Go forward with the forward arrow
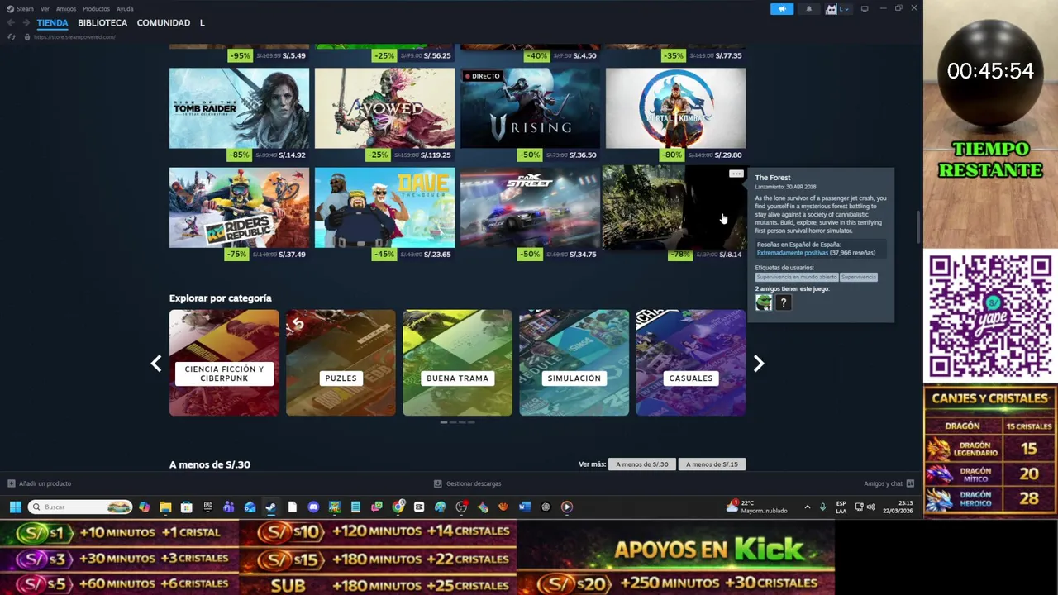Screen dimensions: 1058x595 pos(26,23)
